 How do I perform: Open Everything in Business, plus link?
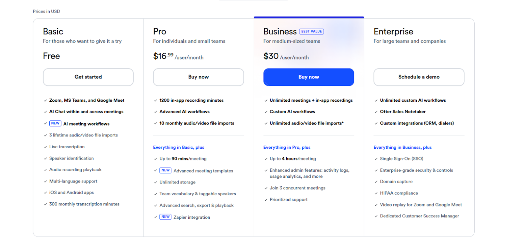click(x=402, y=147)
